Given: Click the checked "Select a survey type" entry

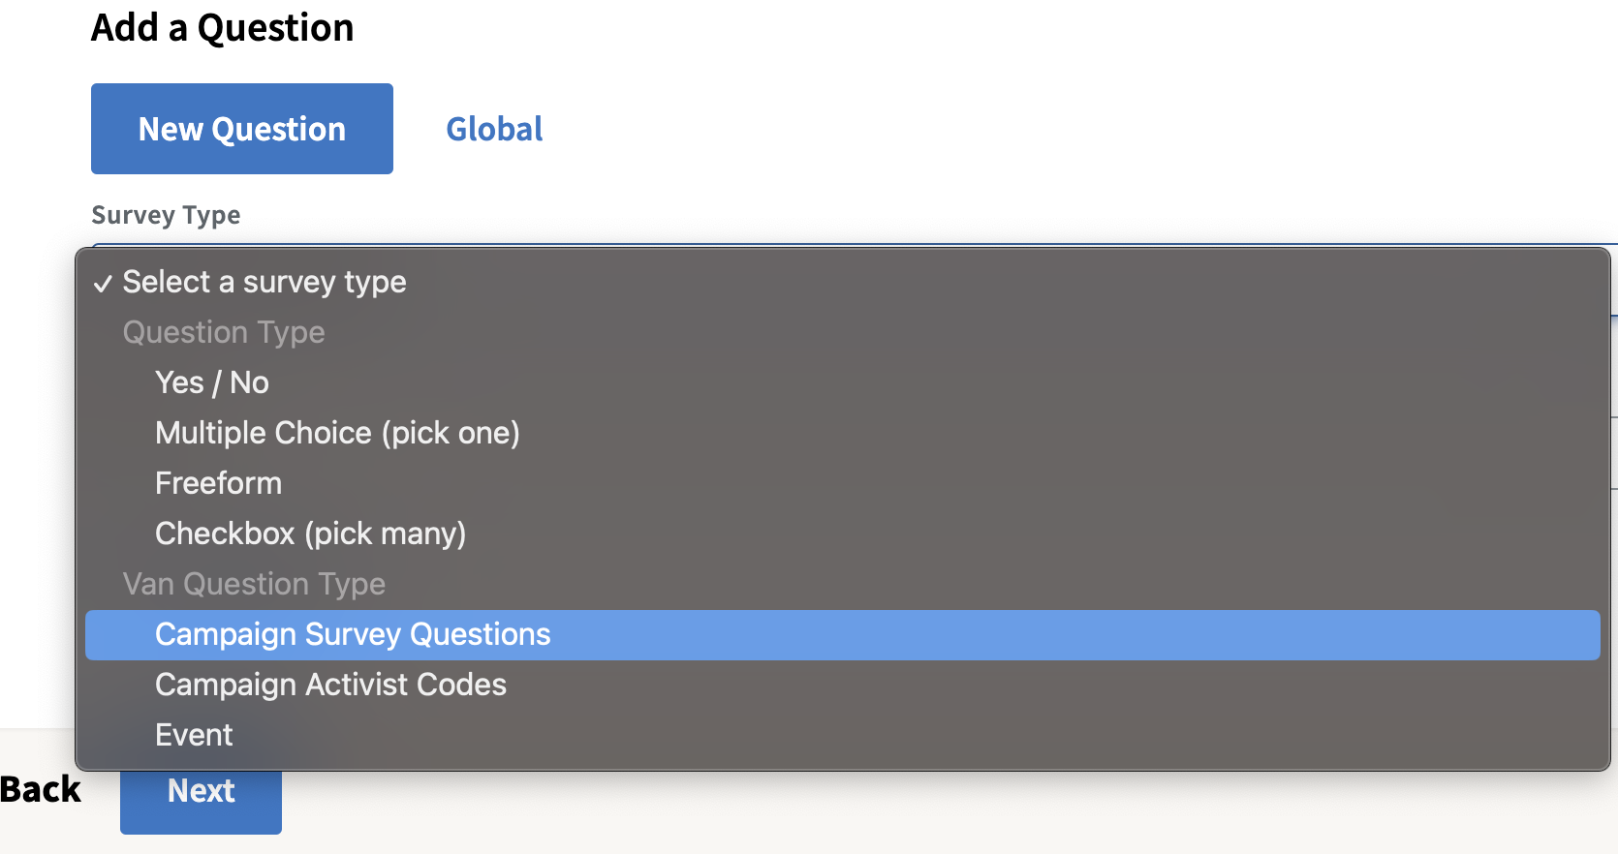Looking at the screenshot, I should pos(264,282).
